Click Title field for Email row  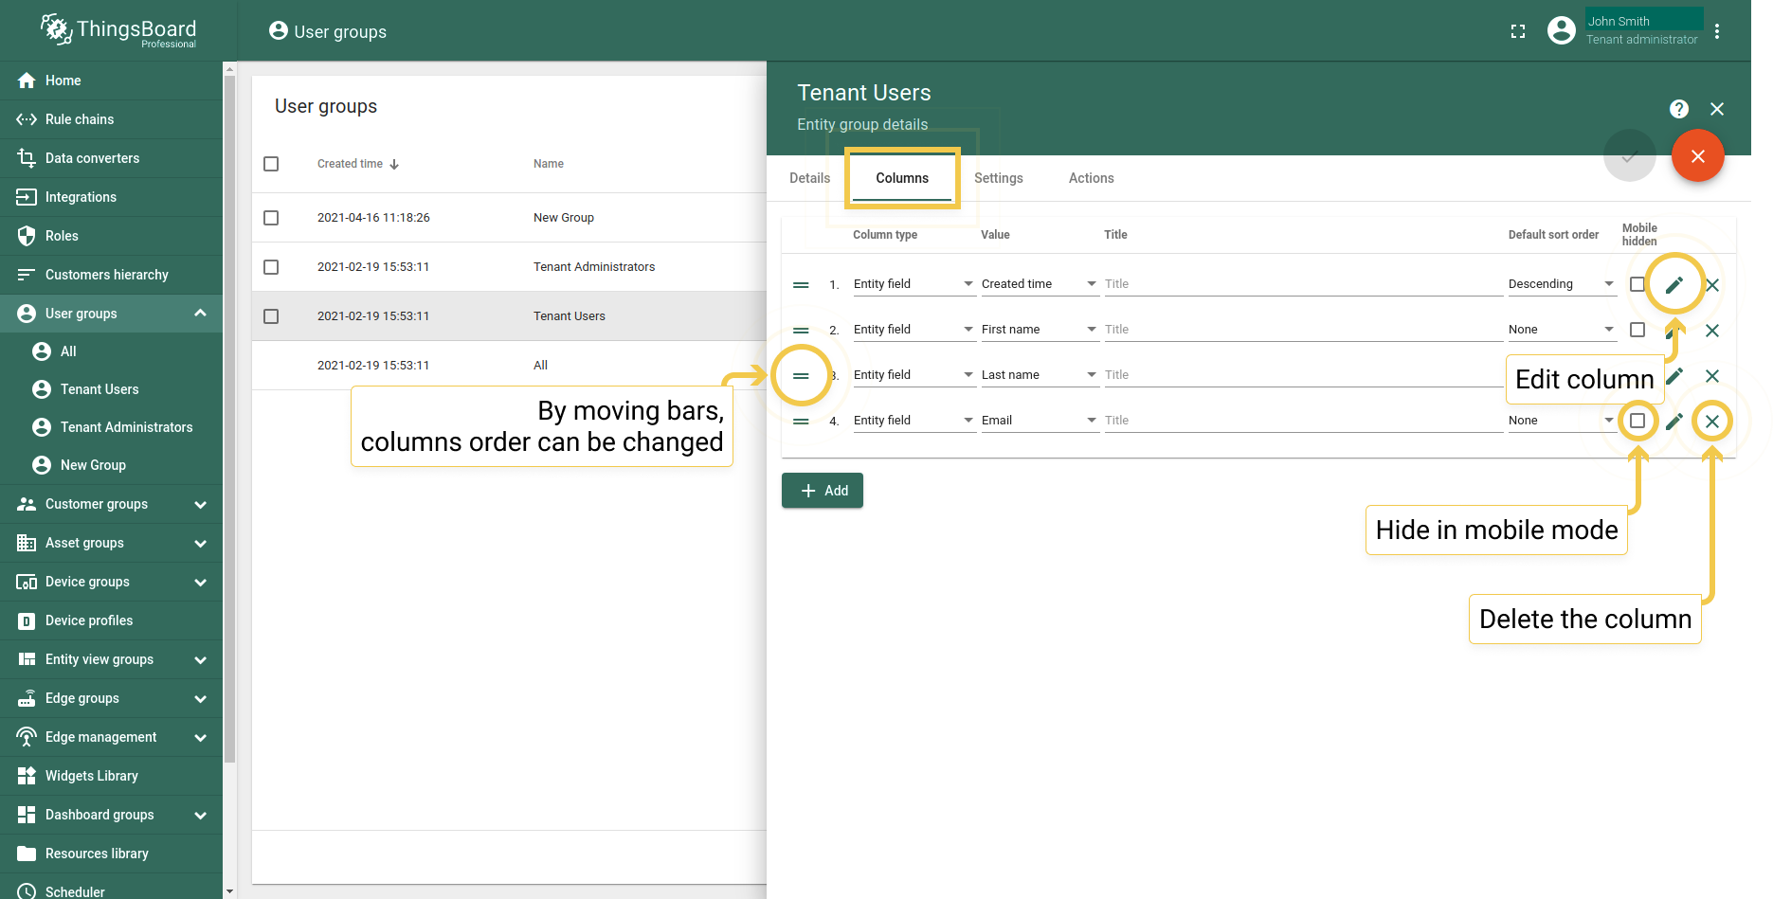click(x=1303, y=421)
